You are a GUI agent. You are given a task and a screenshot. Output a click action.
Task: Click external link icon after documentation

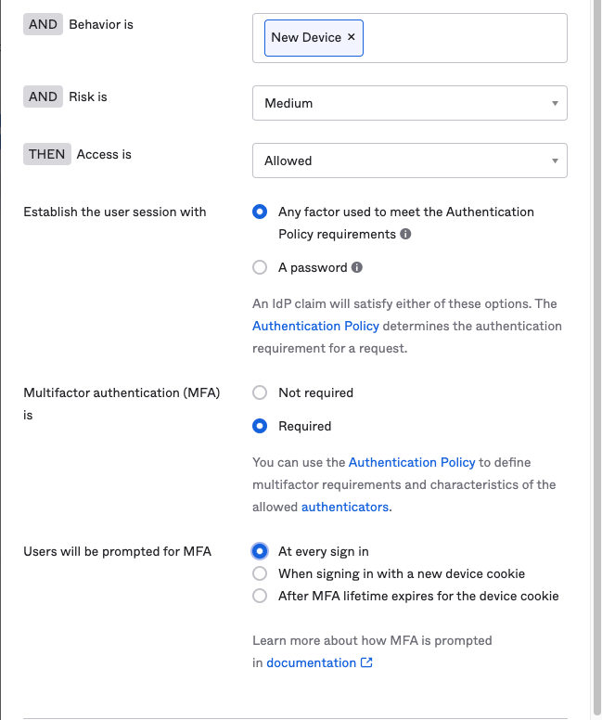point(366,663)
